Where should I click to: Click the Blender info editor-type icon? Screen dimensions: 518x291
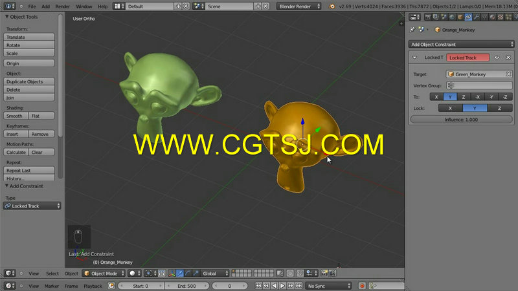coord(9,6)
